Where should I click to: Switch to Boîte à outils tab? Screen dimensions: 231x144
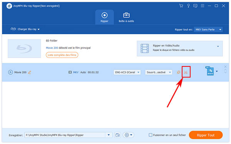(x=126, y=17)
